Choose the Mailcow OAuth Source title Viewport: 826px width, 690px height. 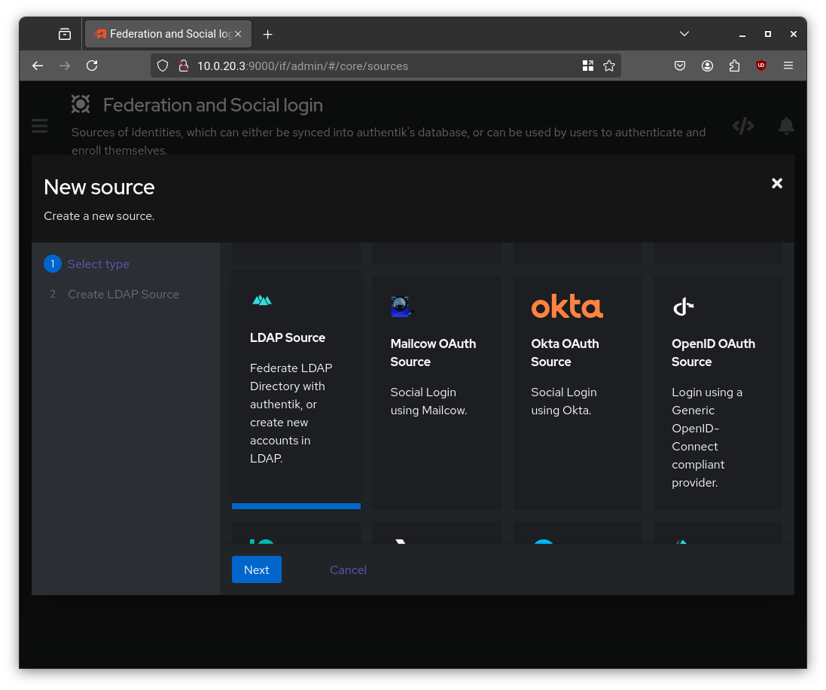coord(433,353)
